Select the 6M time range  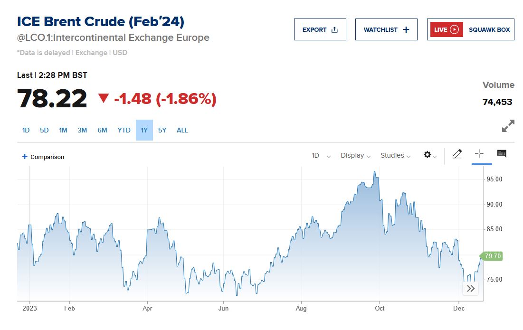102,130
